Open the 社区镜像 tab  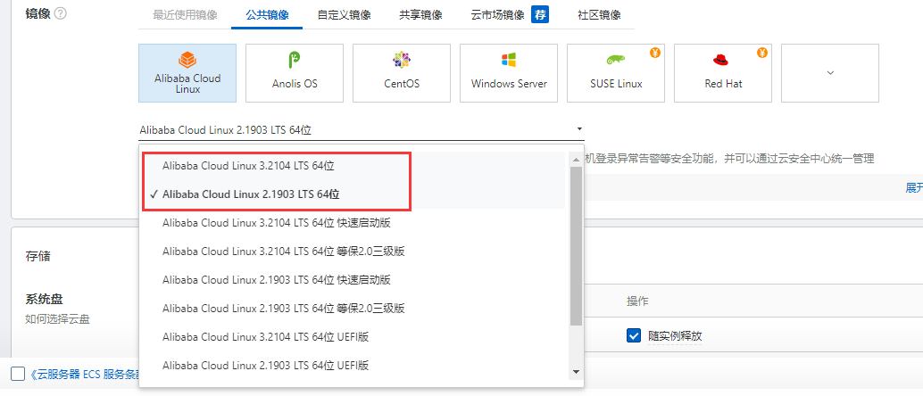tap(599, 15)
